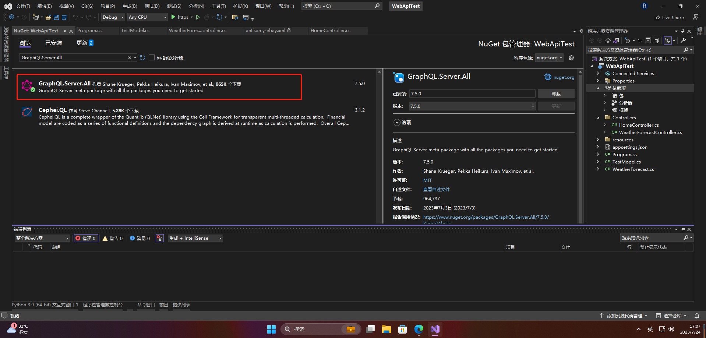Expand the Options section in package details
The image size is (706, 338).
[x=397, y=123]
